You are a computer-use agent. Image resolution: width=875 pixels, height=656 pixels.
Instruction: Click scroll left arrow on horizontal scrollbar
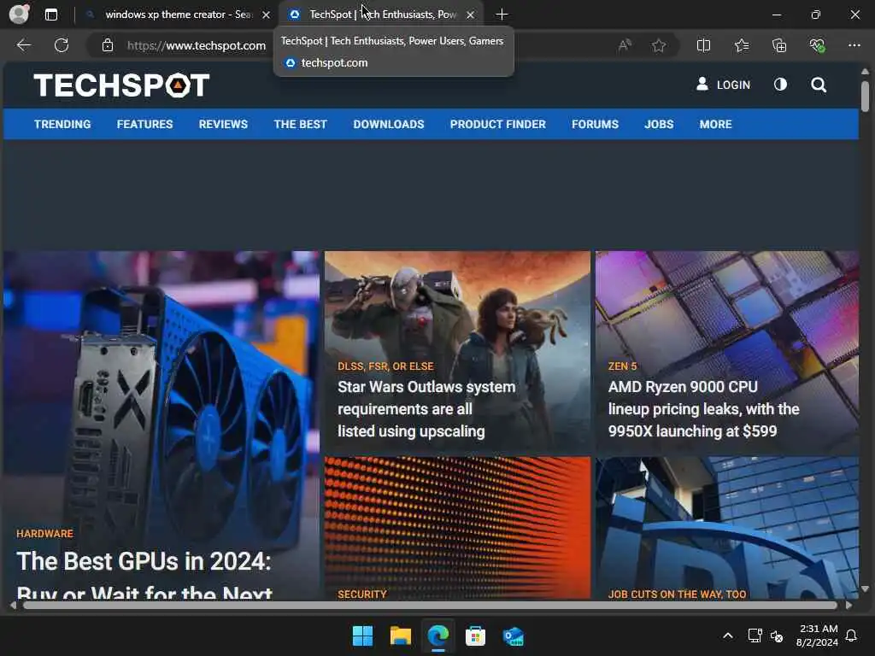[x=13, y=606]
